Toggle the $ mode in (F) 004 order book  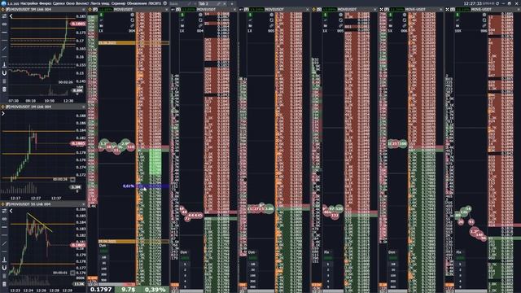(101, 15)
